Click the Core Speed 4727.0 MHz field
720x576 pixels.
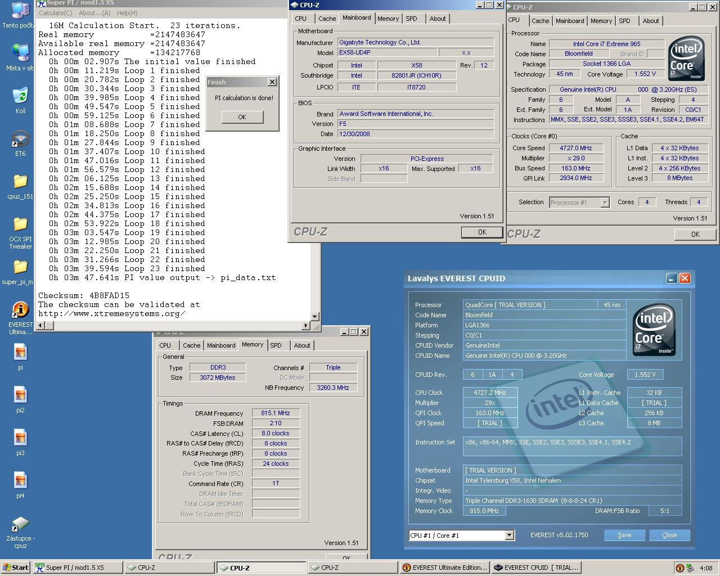tap(575, 148)
